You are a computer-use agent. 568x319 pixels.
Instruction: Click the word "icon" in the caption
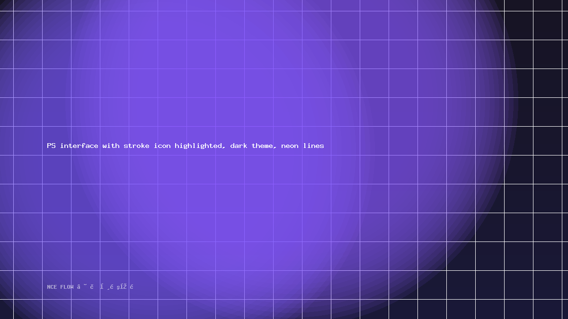coord(162,146)
